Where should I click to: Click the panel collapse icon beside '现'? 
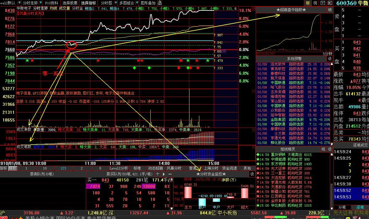point(322,3)
